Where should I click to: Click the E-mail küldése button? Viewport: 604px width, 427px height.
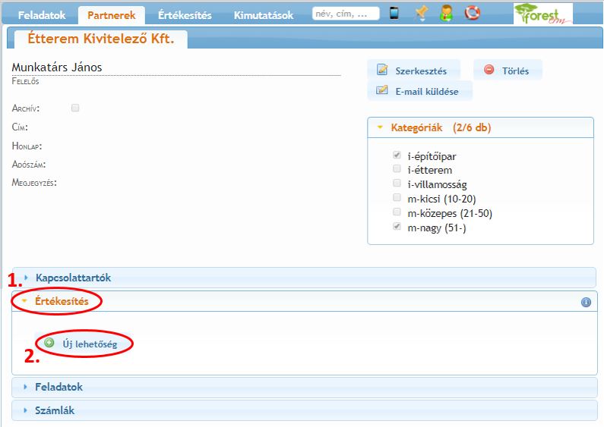tap(419, 91)
